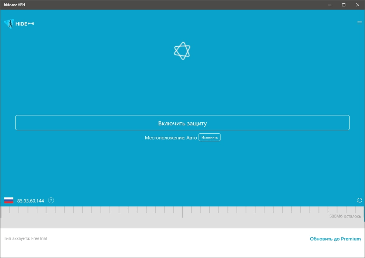Minimize the hide.me VPN window

click(330, 5)
